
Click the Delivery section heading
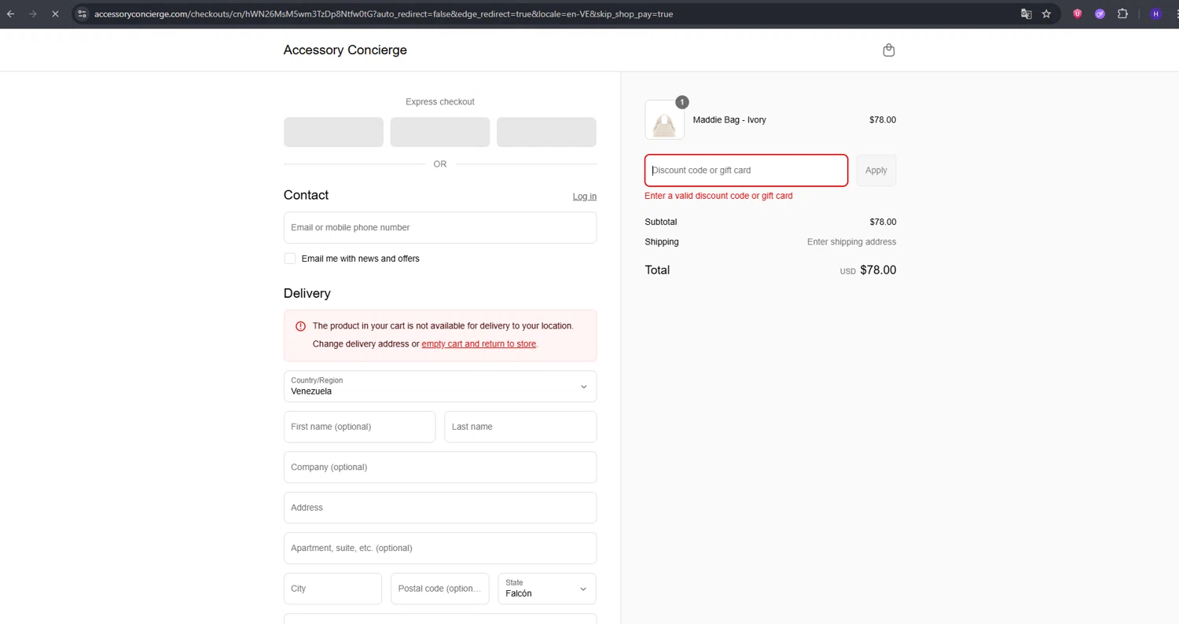(x=307, y=293)
